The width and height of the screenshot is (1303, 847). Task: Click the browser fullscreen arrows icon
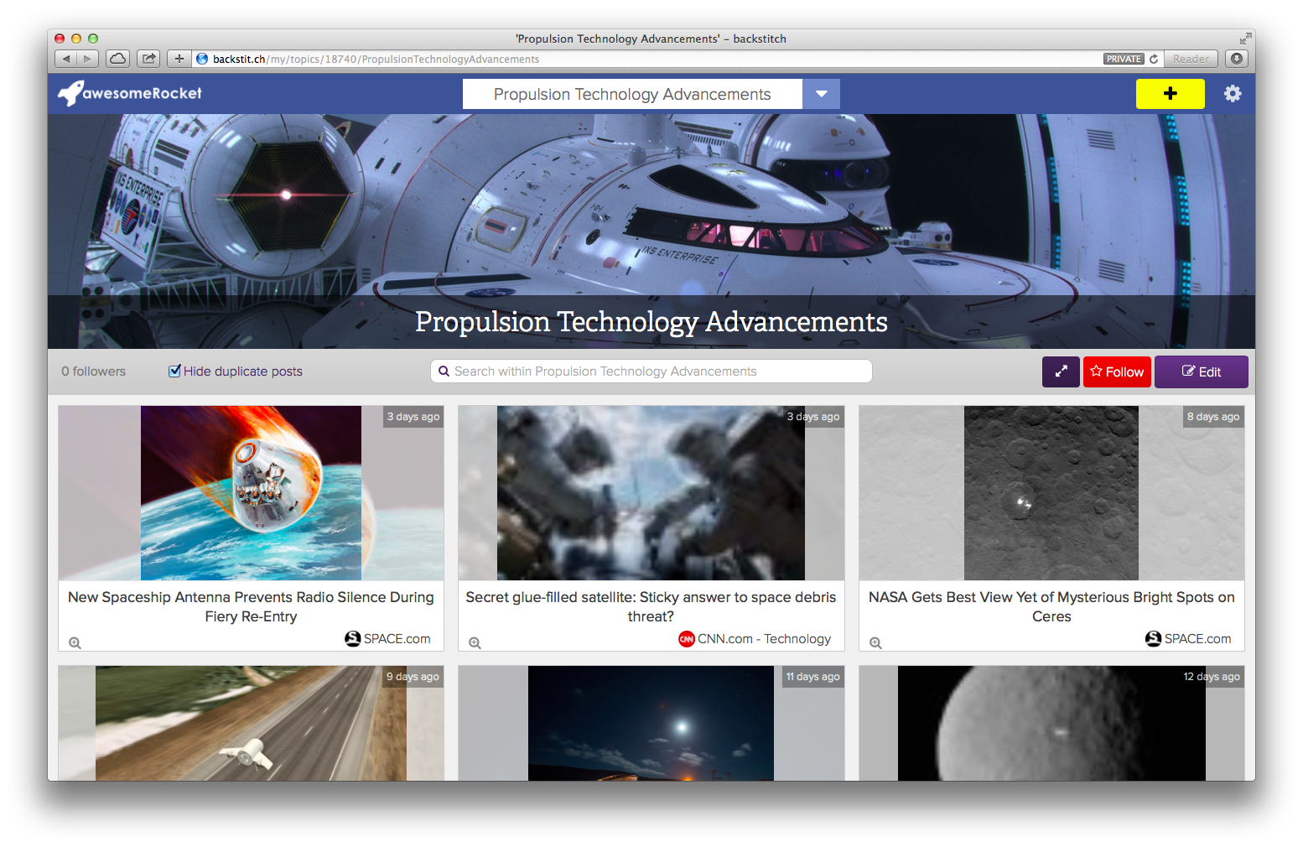(1245, 39)
